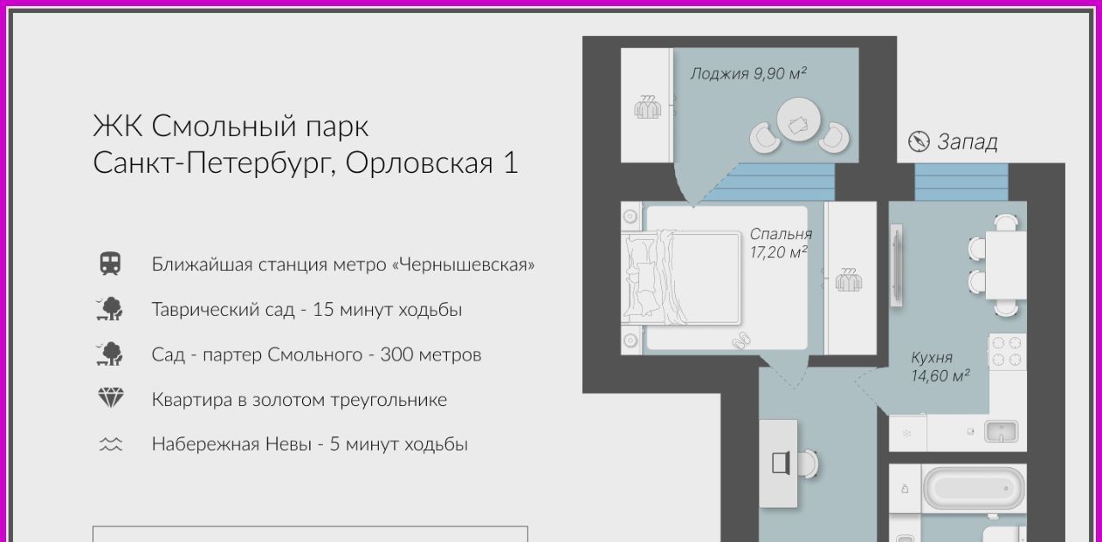This screenshot has width=1102, height=542.
Task: Click the label Спальня 17,20 м²
Action: [780, 243]
